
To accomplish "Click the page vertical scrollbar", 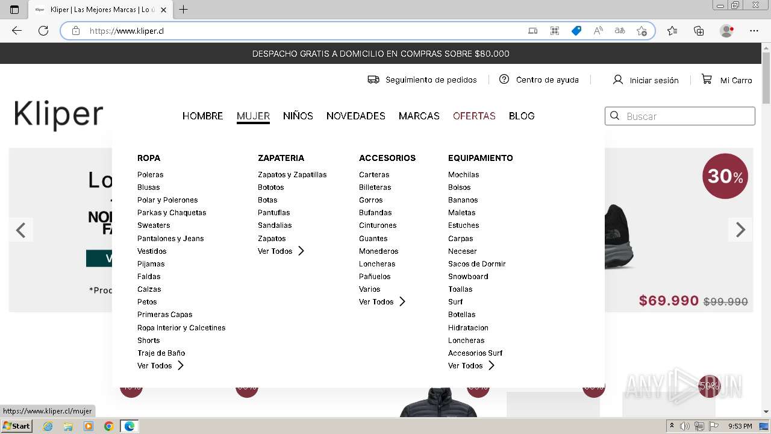I will pyautogui.click(x=766, y=229).
